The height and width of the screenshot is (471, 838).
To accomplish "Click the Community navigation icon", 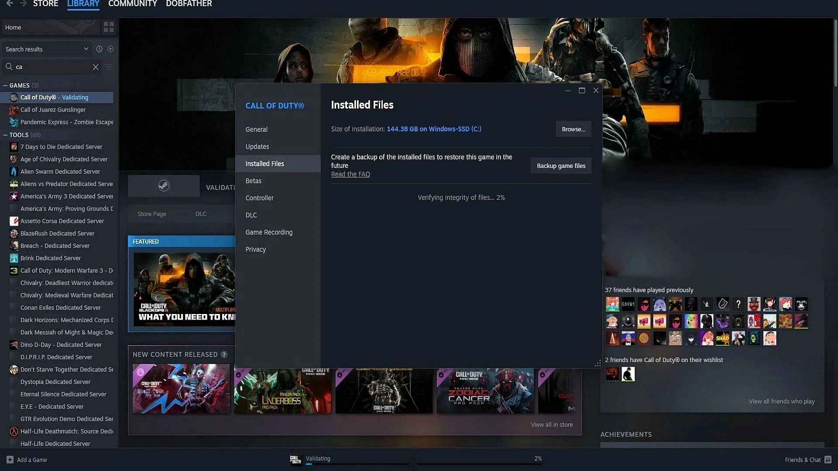I will [x=133, y=4].
